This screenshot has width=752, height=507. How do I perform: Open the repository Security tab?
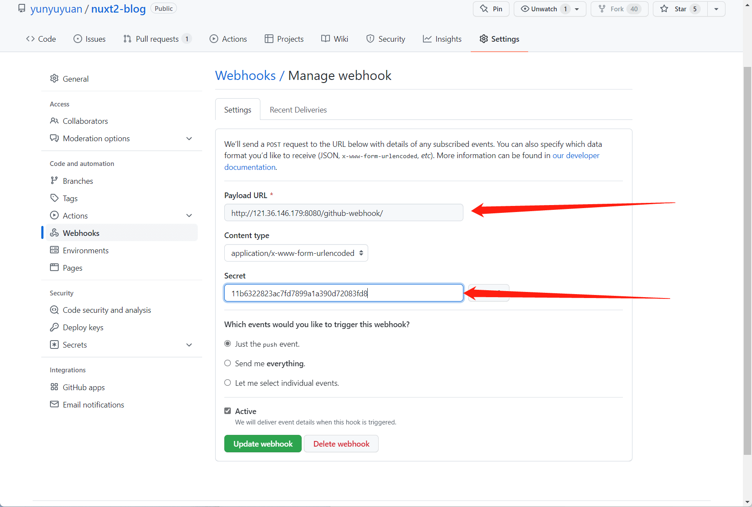(x=386, y=39)
